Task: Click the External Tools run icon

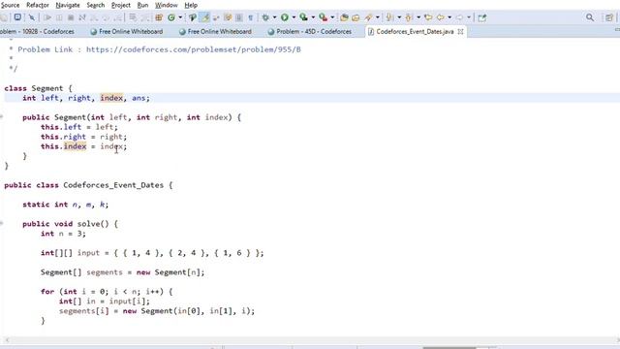Action: [323, 17]
